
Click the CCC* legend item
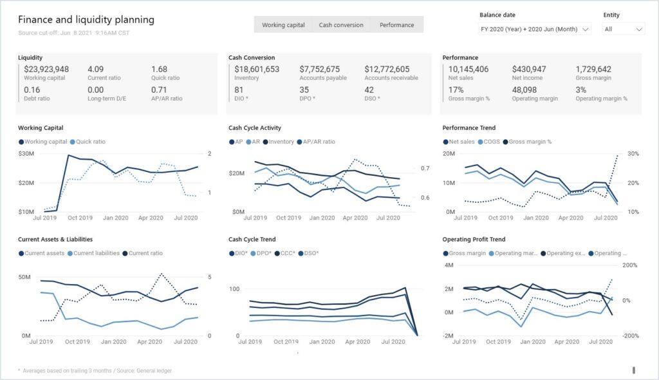click(285, 253)
